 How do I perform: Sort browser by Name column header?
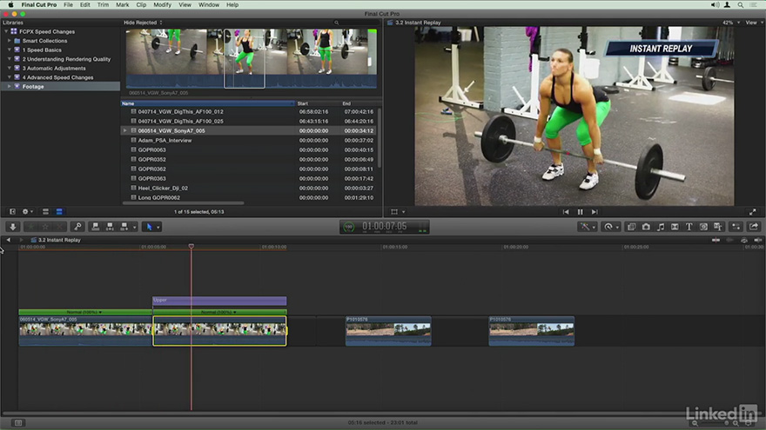[x=208, y=103]
